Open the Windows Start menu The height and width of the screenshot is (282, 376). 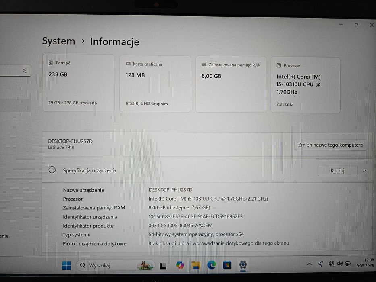pyautogui.click(x=66, y=265)
